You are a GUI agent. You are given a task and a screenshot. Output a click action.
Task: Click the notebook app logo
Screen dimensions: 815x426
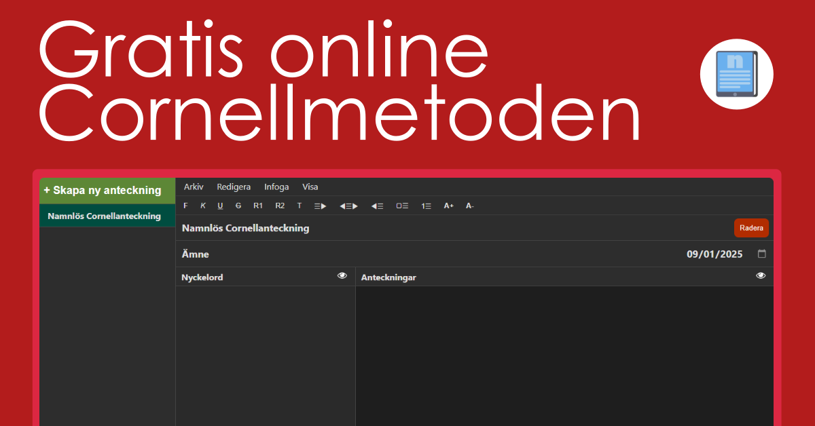737,75
